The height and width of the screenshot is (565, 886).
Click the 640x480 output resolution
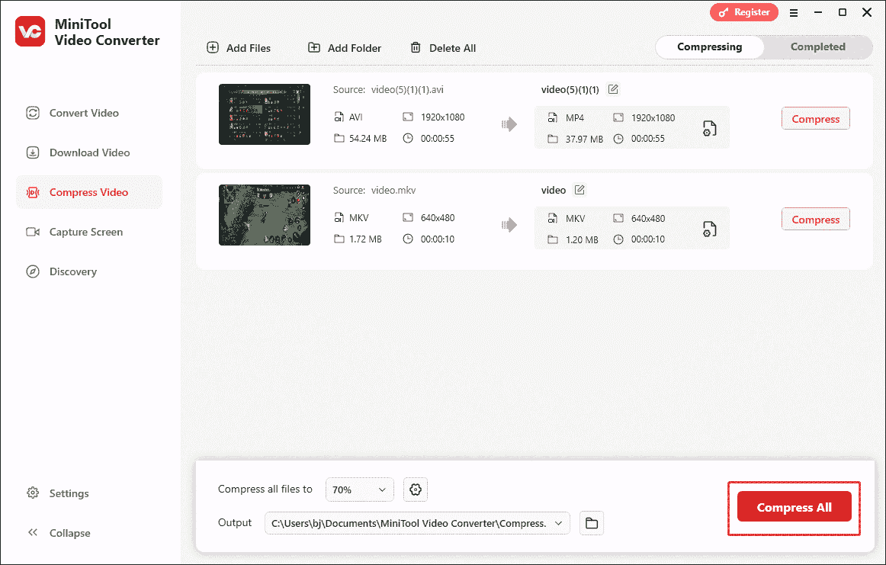coord(648,218)
